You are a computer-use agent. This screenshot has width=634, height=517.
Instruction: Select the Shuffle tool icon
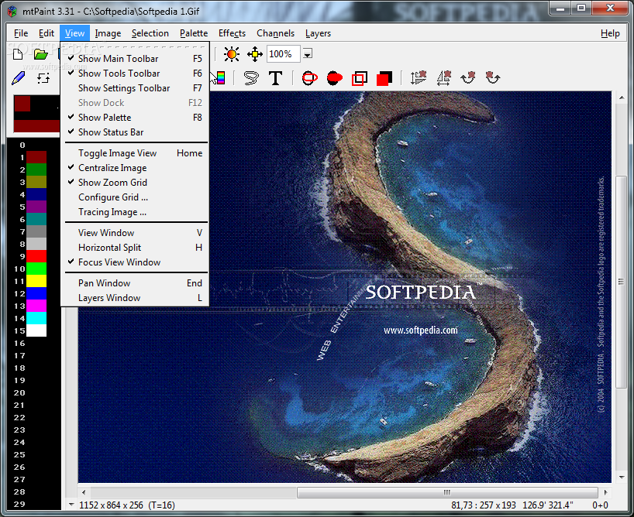point(43,78)
